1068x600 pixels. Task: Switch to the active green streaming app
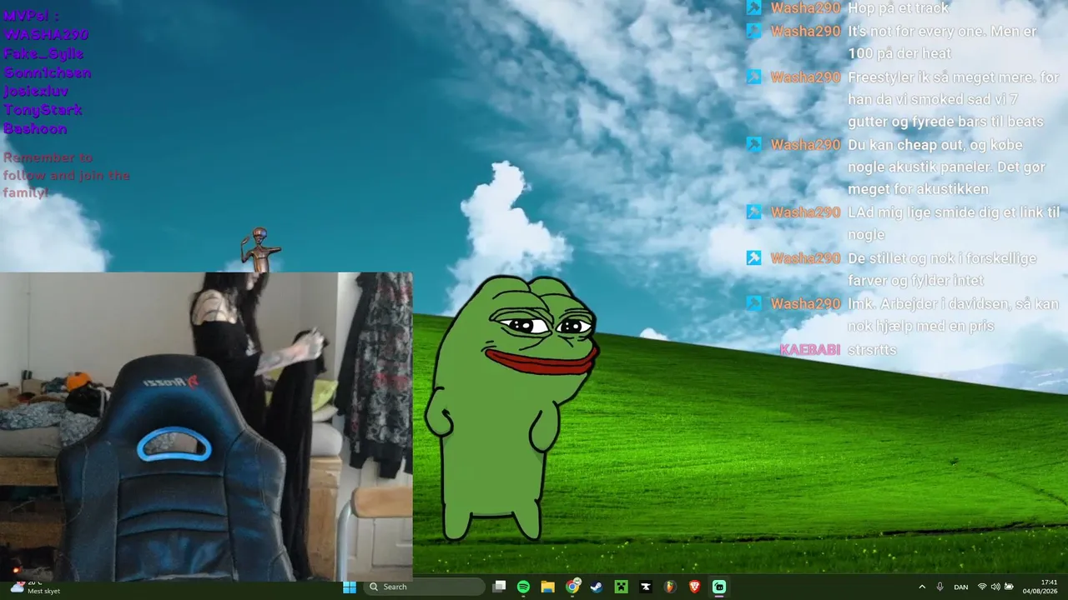[x=718, y=587]
